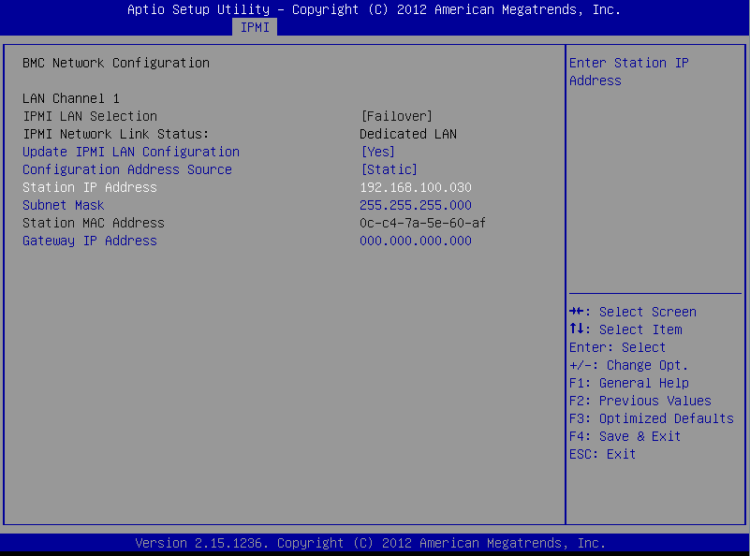Screen dimensions: 750x556
Task: Click the F1: General Help hint
Action: [x=628, y=383]
